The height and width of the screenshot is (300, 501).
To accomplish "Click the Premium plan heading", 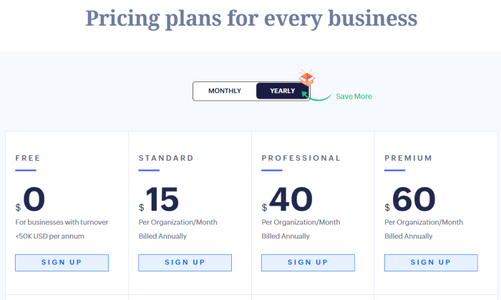I will pos(409,158).
